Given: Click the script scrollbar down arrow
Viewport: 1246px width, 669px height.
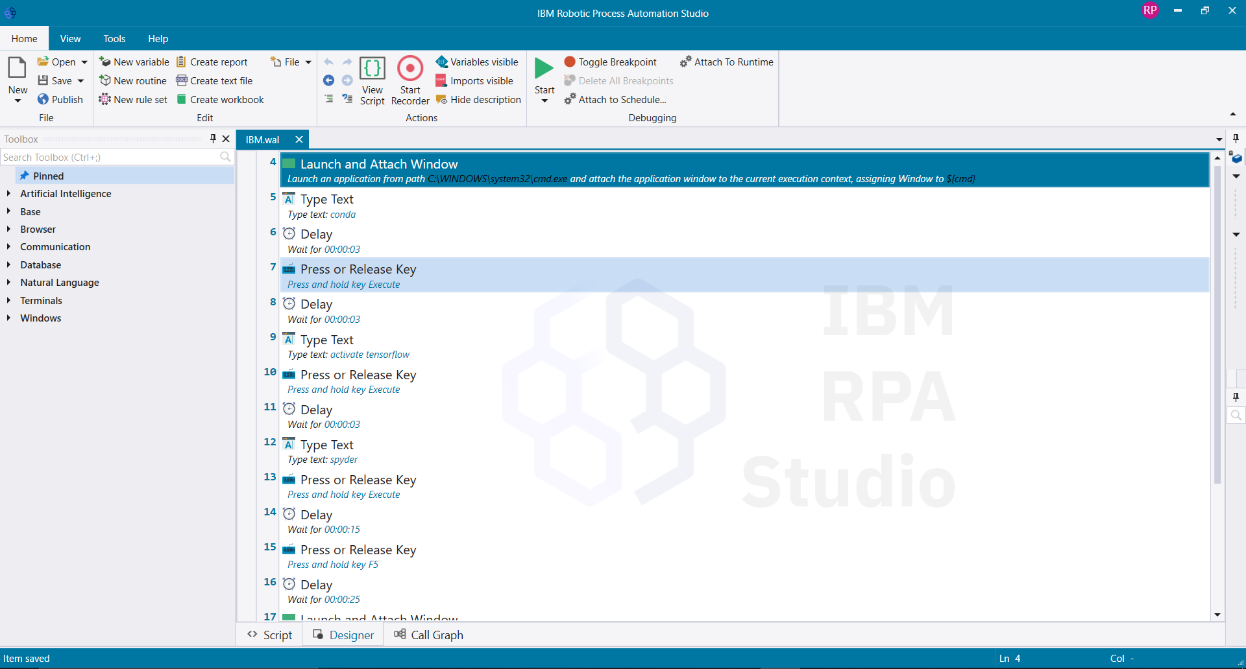Looking at the screenshot, I should tap(1217, 615).
